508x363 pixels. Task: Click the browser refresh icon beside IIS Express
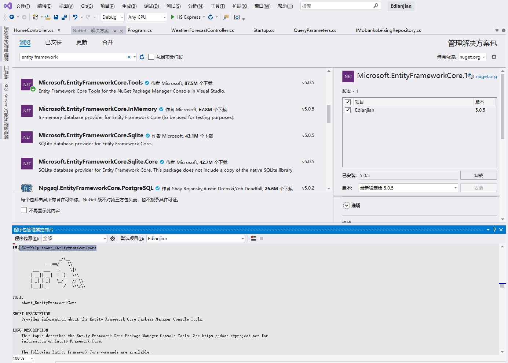point(211,17)
